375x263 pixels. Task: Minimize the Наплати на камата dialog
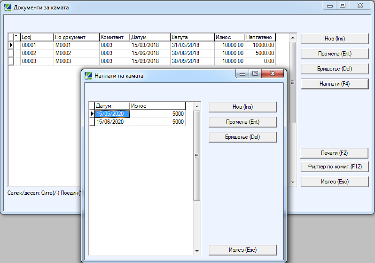[242, 73]
